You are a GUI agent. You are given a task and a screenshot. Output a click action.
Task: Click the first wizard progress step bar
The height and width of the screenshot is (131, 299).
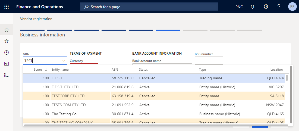pos(32,30)
